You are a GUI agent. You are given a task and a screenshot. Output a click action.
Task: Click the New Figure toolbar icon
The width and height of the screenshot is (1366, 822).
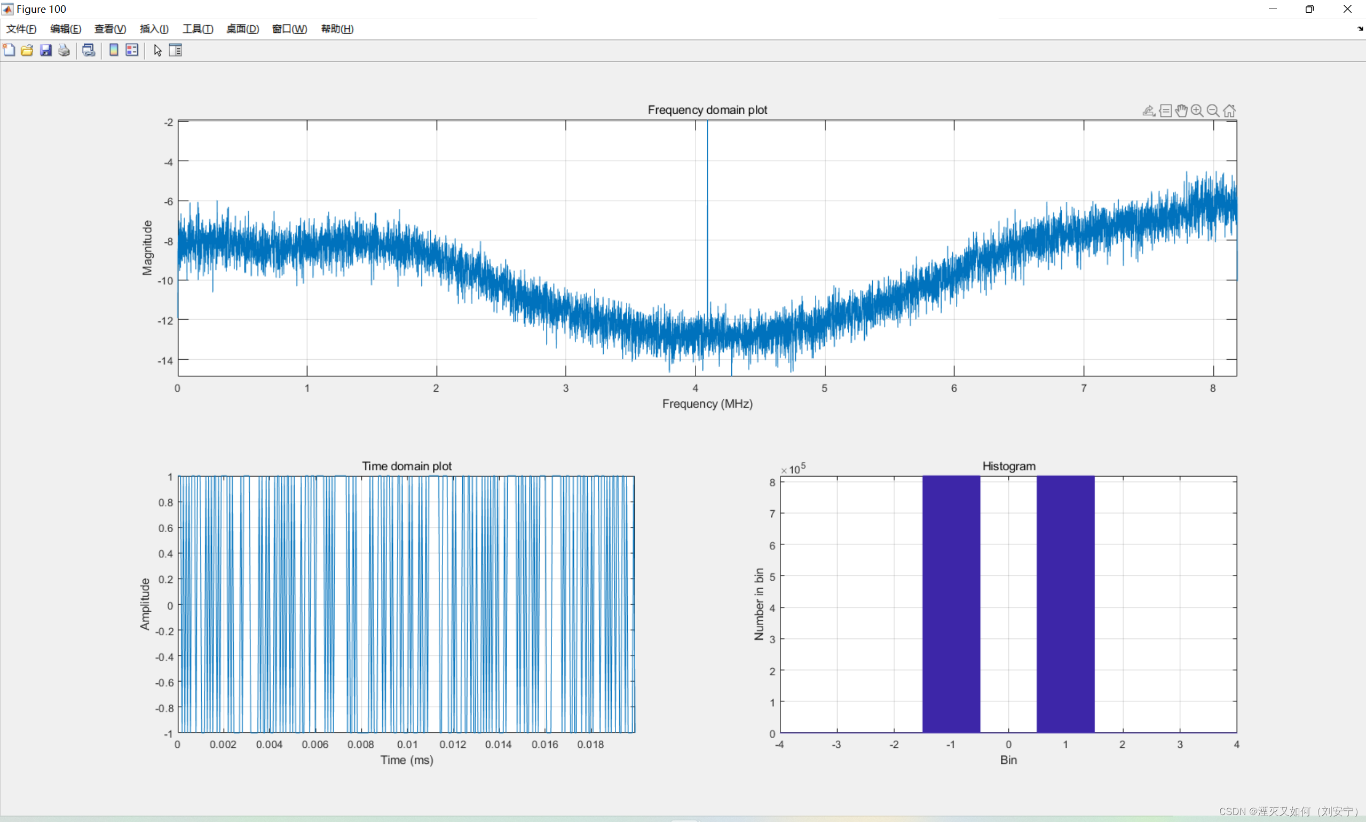(9, 50)
